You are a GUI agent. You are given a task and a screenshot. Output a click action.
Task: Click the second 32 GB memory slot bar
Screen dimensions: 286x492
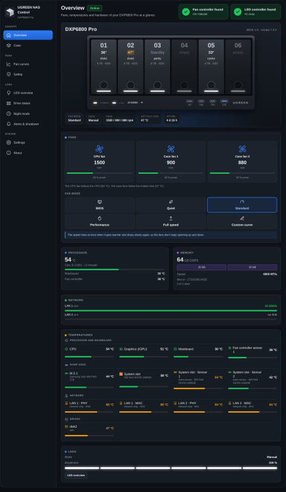coord(253,268)
